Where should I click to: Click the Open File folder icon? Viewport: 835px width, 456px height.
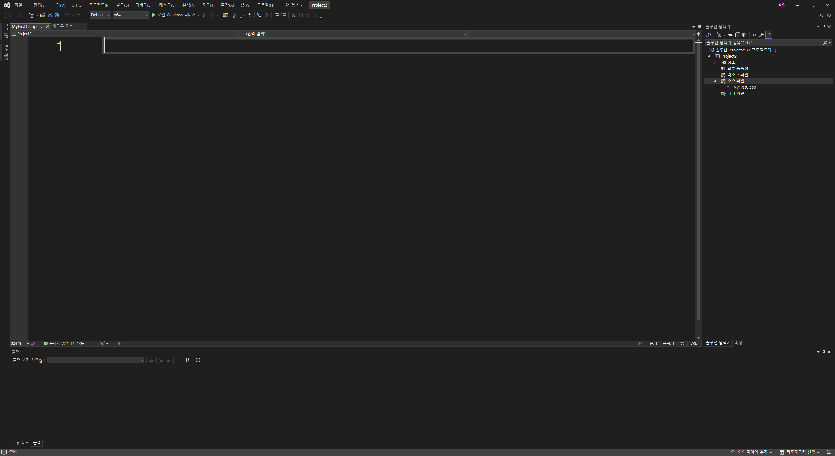coord(42,15)
